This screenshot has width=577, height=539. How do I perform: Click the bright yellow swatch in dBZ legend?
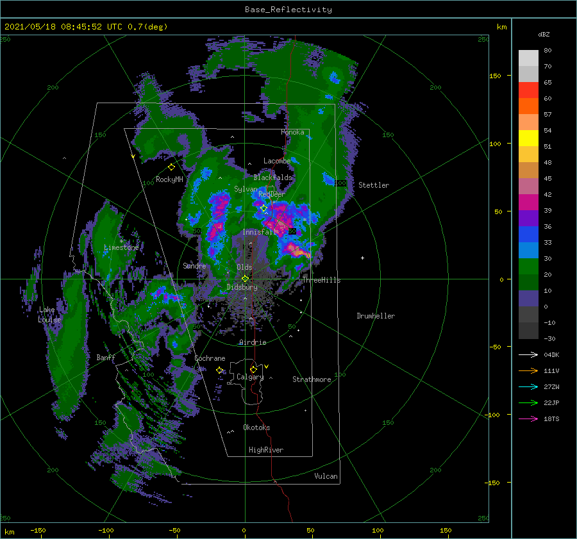point(528,138)
